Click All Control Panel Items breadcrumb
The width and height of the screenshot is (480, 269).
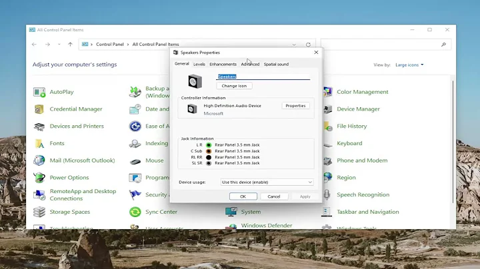pyautogui.click(x=155, y=45)
